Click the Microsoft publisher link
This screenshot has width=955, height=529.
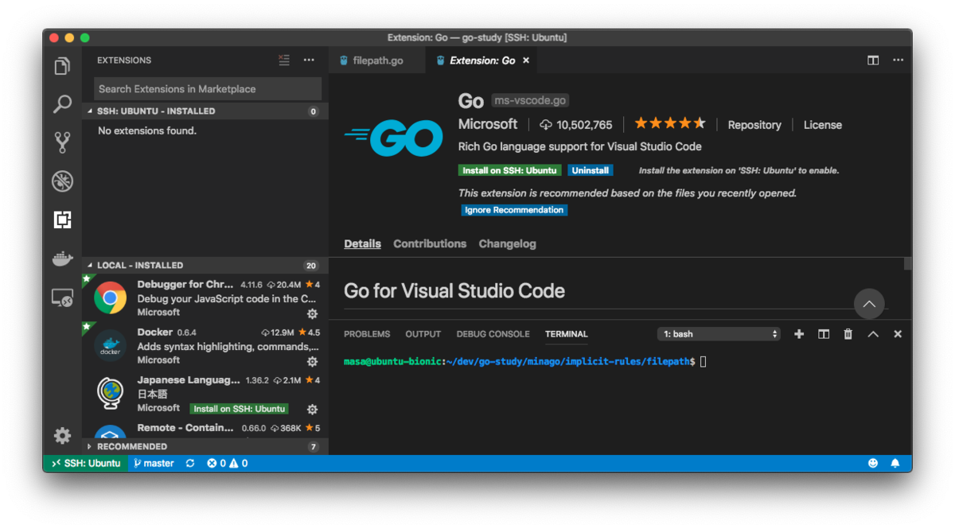point(488,124)
